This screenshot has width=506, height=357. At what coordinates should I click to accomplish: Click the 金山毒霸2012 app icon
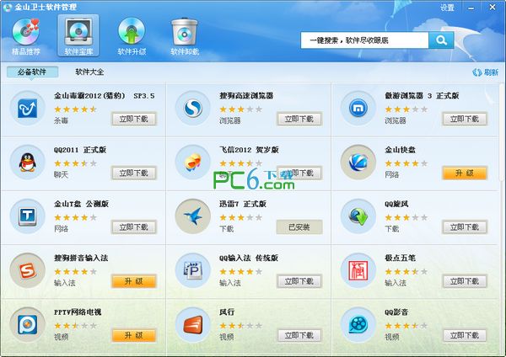coord(28,108)
